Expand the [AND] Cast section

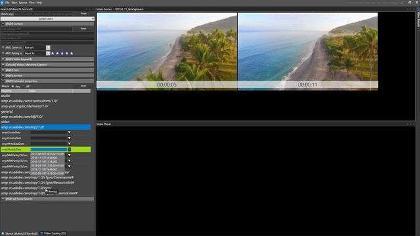[x=3, y=70]
